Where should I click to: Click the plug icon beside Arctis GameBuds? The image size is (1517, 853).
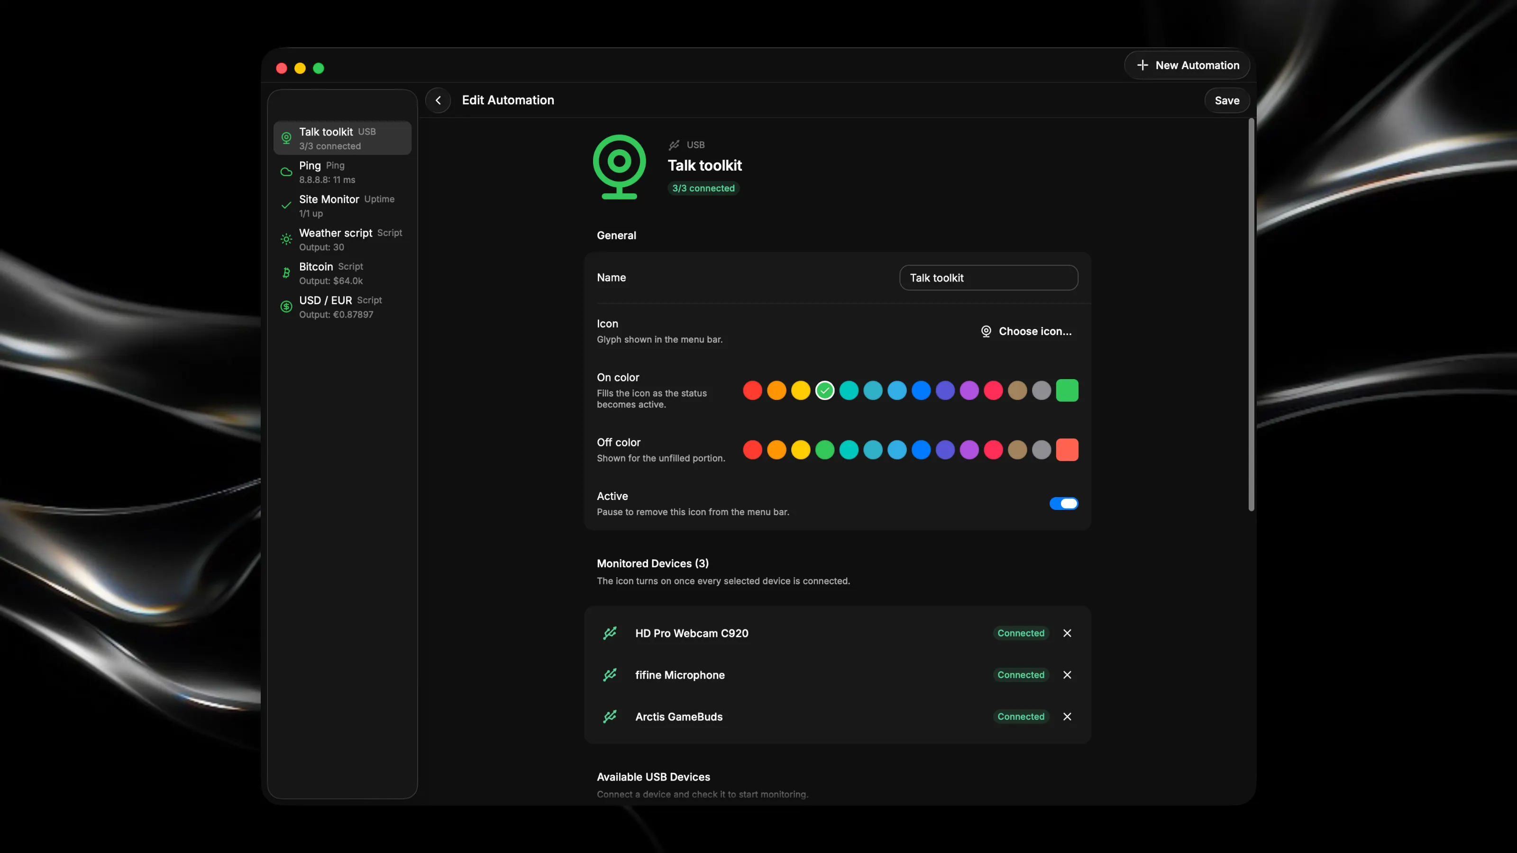coord(610,717)
